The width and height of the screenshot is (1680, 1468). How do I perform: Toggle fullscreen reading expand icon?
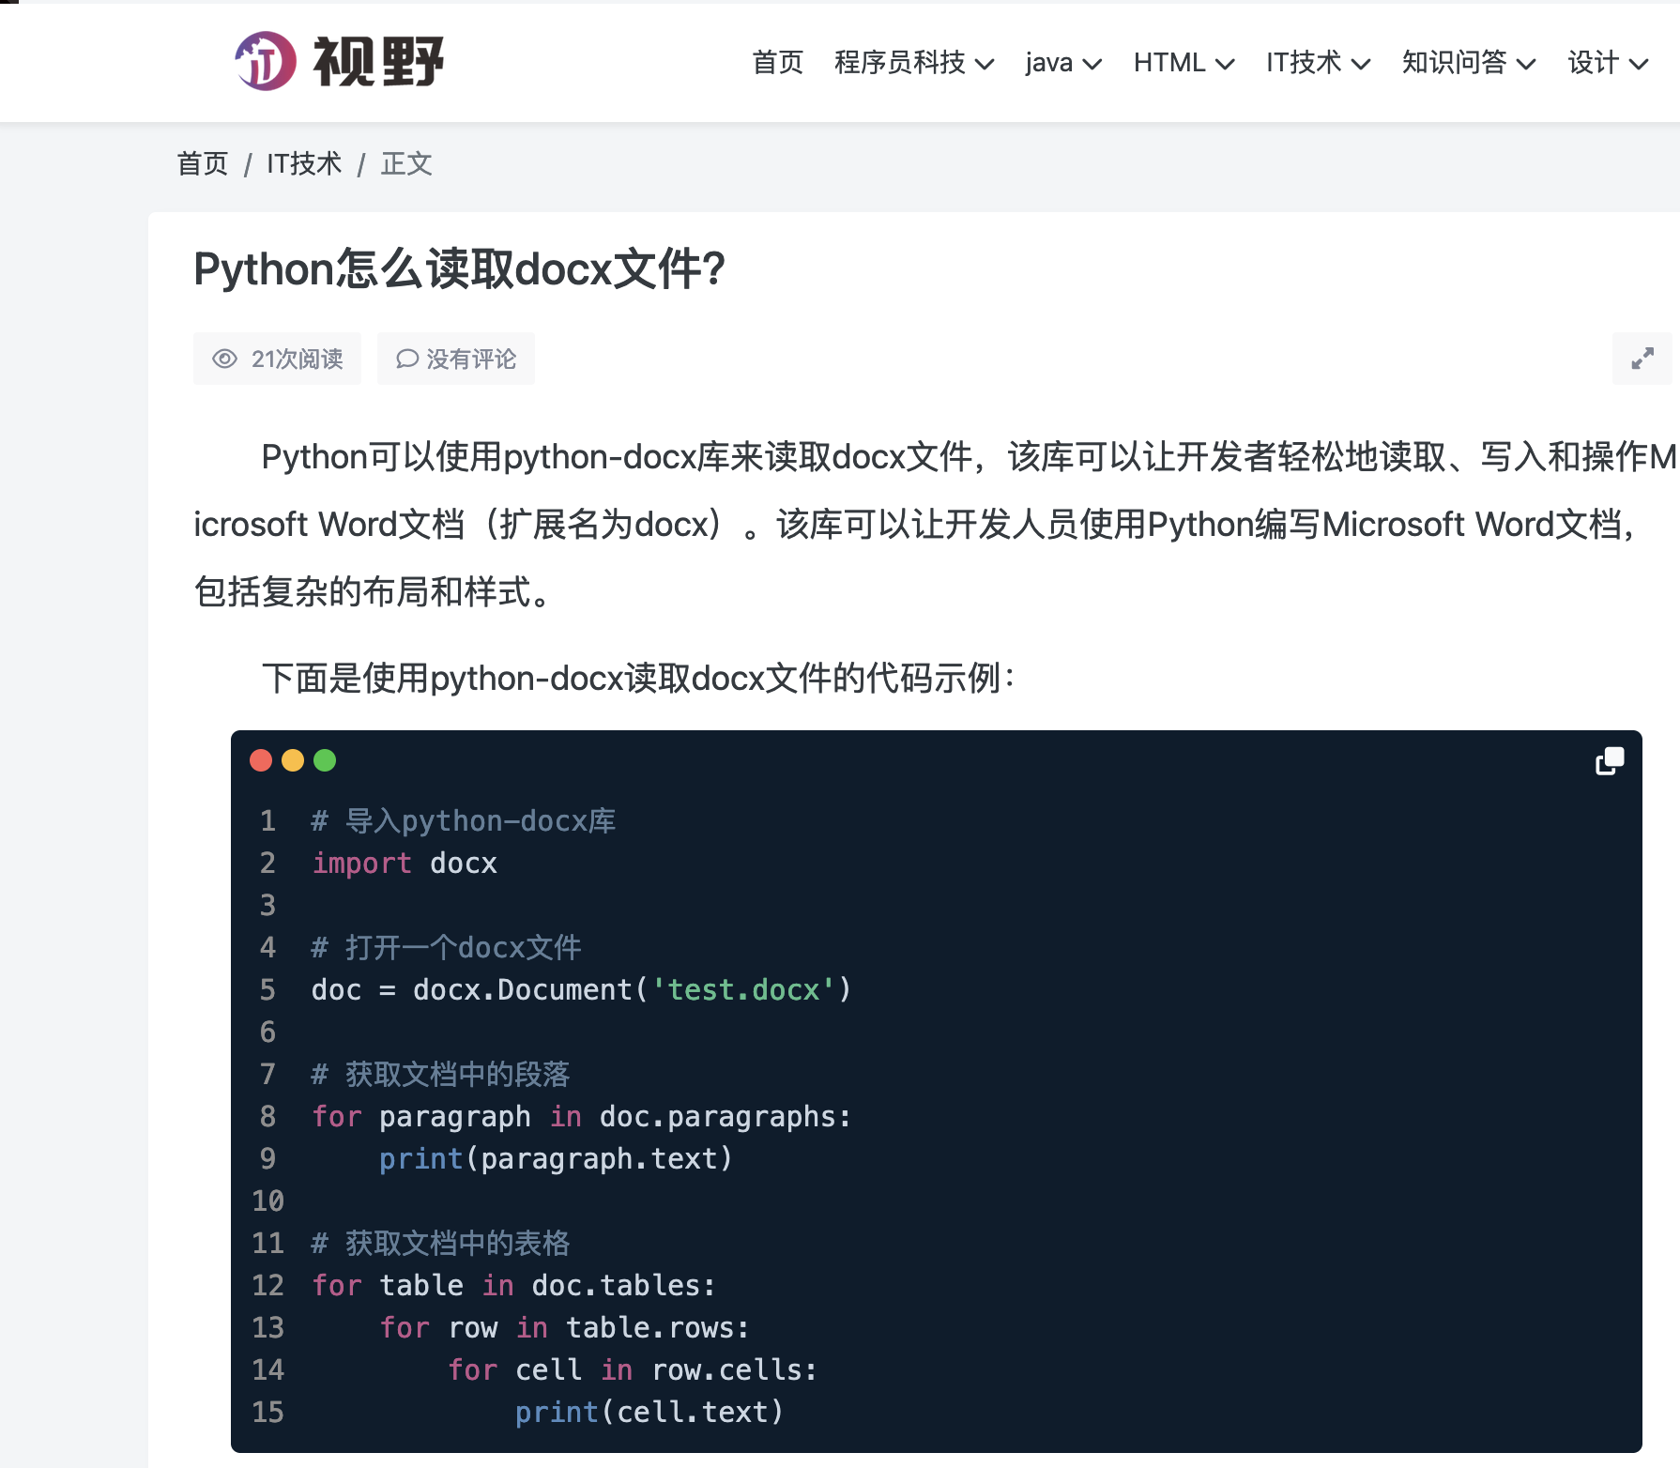[x=1642, y=359]
